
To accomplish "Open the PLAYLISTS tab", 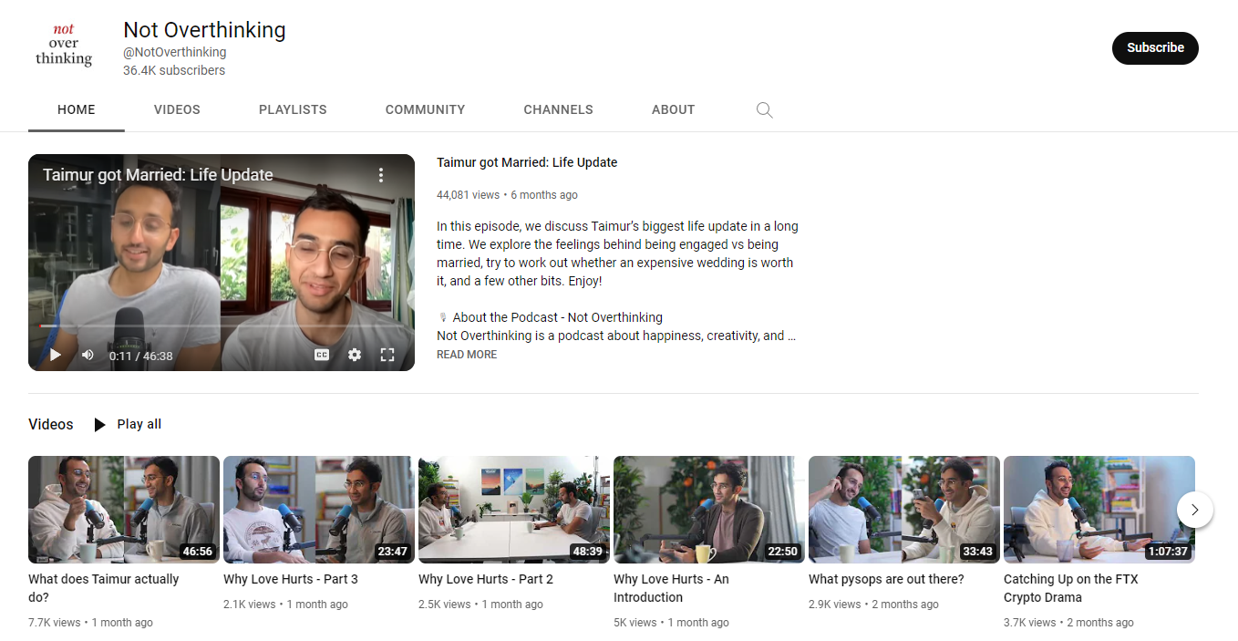I will (x=293, y=109).
